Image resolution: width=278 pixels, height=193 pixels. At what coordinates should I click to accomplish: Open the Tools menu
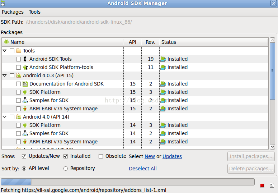click(34, 12)
